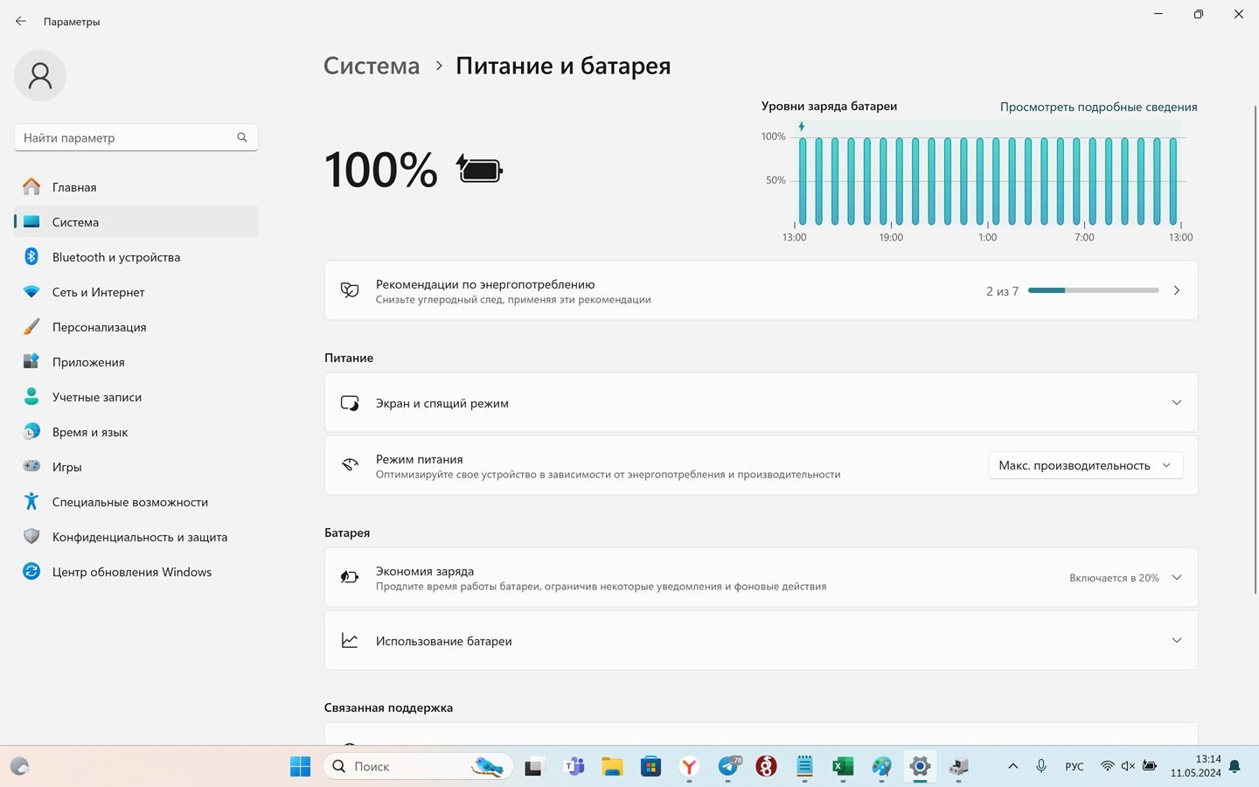Open the Windows Start button
Image resolution: width=1259 pixels, height=787 pixels.
300,767
